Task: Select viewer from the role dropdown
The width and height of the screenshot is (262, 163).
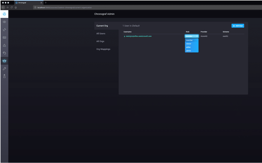Action: point(189,44)
